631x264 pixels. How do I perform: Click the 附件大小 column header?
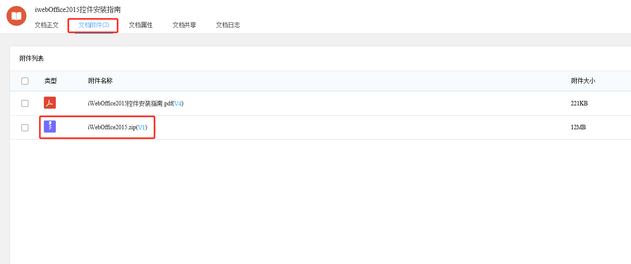click(583, 81)
